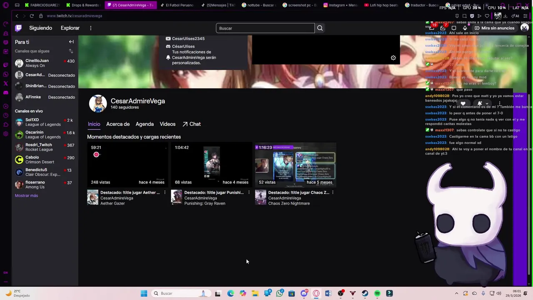
Task: Pop out the Chat tab
Action: point(191,124)
